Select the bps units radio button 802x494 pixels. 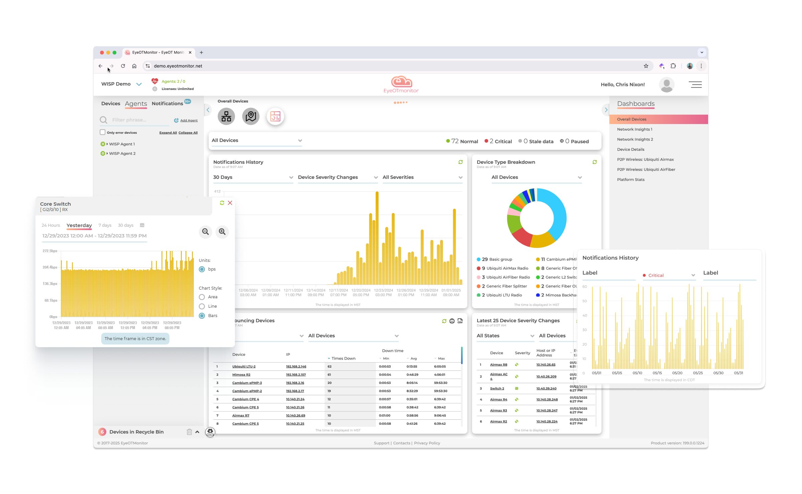pyautogui.click(x=202, y=269)
